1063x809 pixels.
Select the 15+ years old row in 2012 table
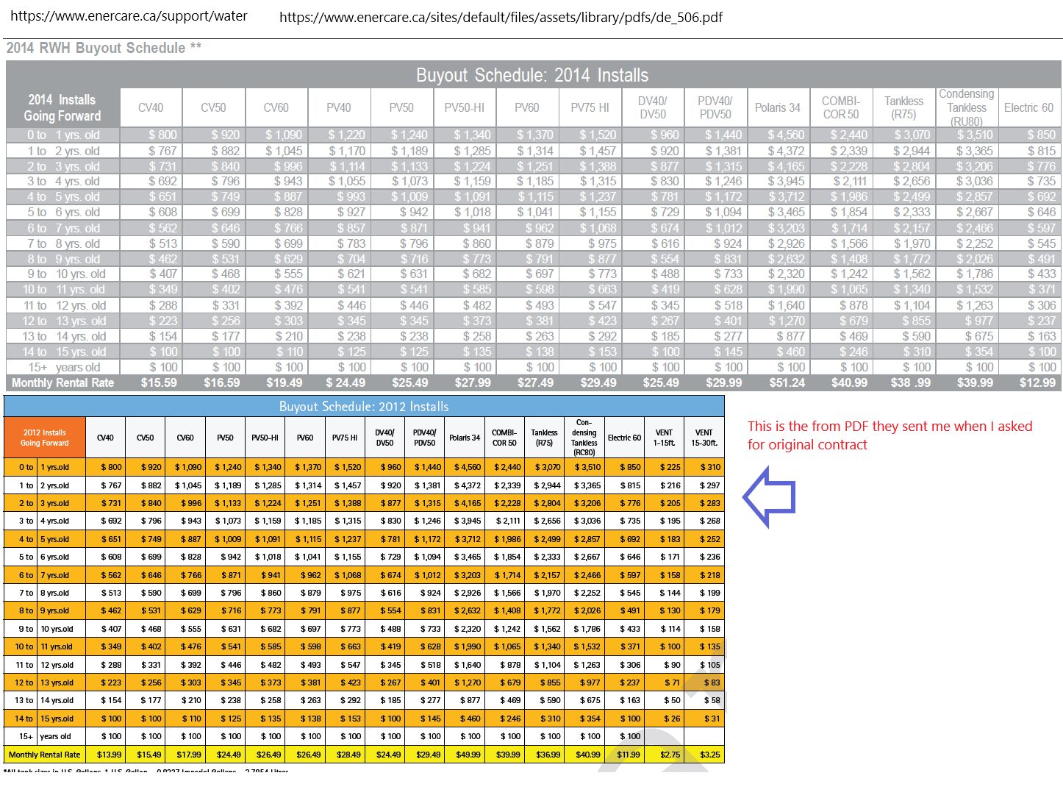[364, 736]
